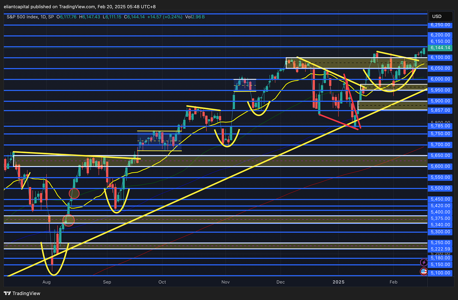Click the 6,000.00 price level label

440,79
